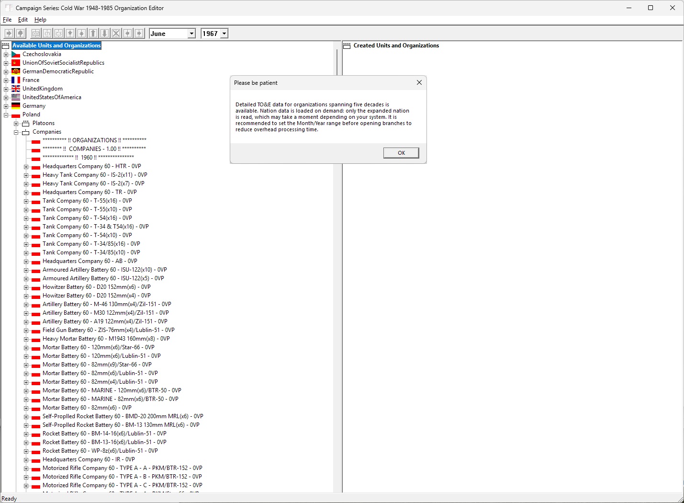Click the tall up-arrow toolbar button
Viewport: 684px width, 503px height.
coord(93,33)
